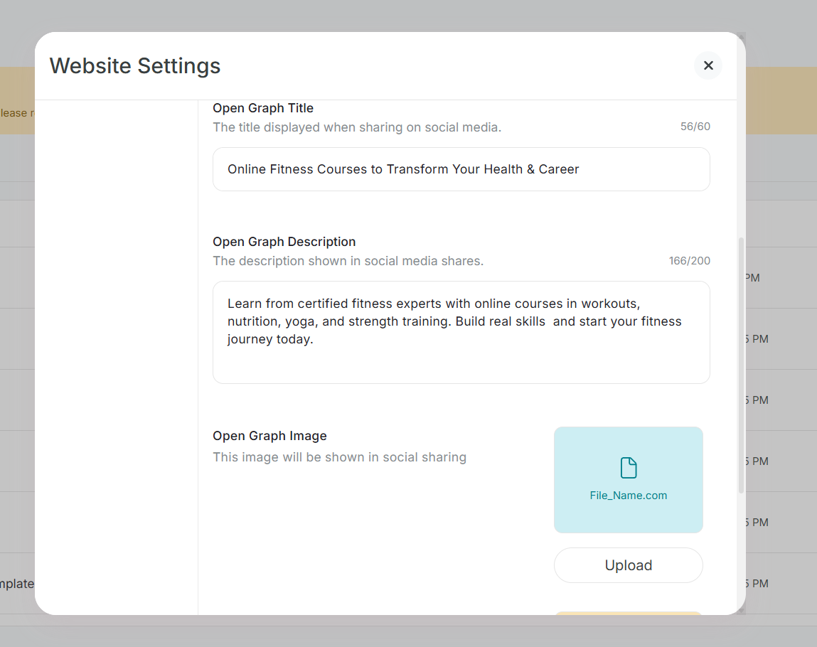The image size is (817, 647).
Task: Click the "Open Graph Description" field label
Action: pyautogui.click(x=284, y=242)
